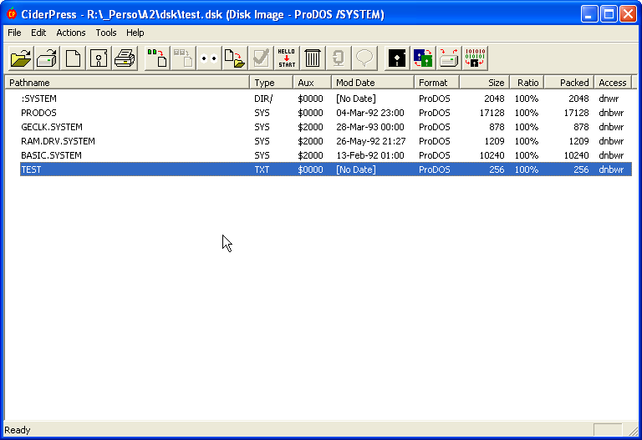Viewport: 642px width, 440px height.
Task: Click the 04-Mar-92 23:00 date cell
Action: (x=370, y=113)
